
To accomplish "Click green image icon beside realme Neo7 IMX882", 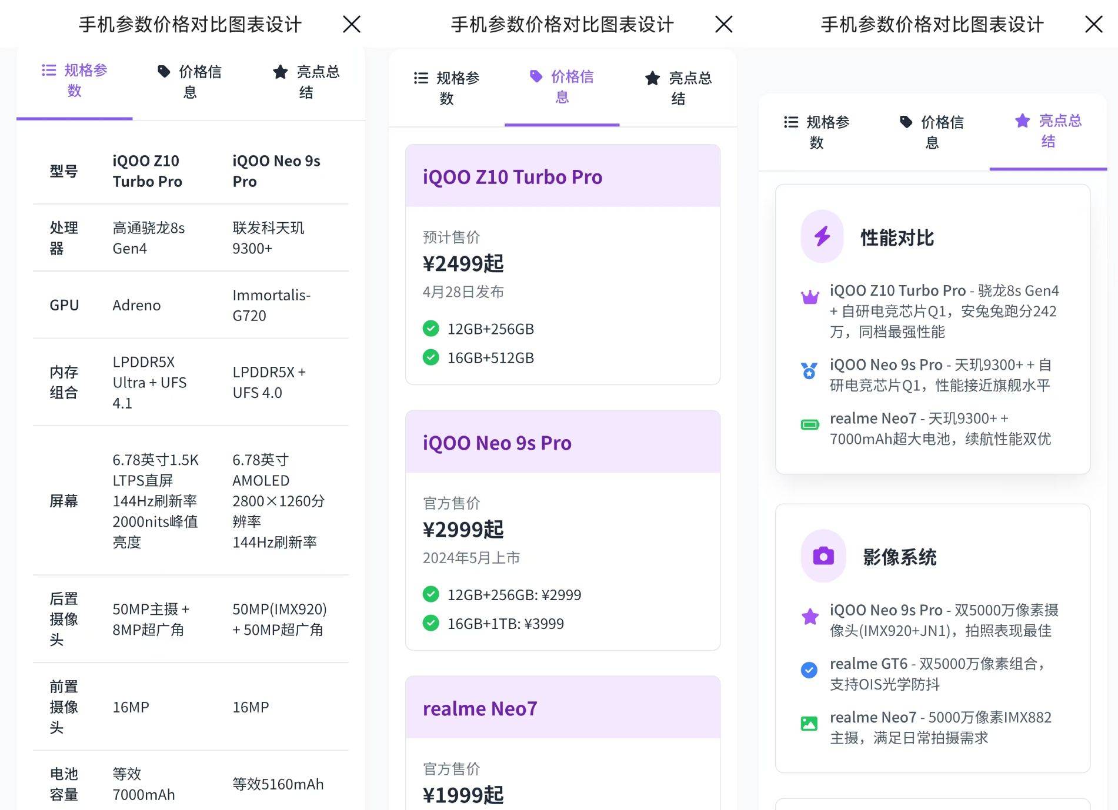I will point(809,723).
